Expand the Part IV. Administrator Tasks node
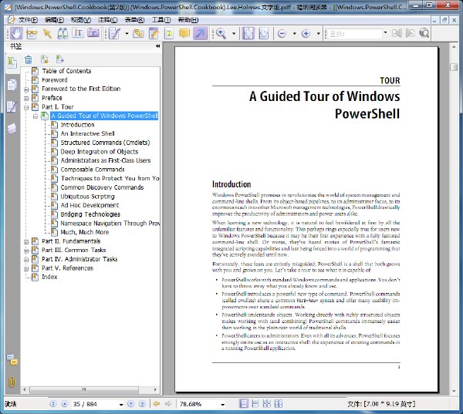Screen dimensions: 463x414 (x=26, y=260)
